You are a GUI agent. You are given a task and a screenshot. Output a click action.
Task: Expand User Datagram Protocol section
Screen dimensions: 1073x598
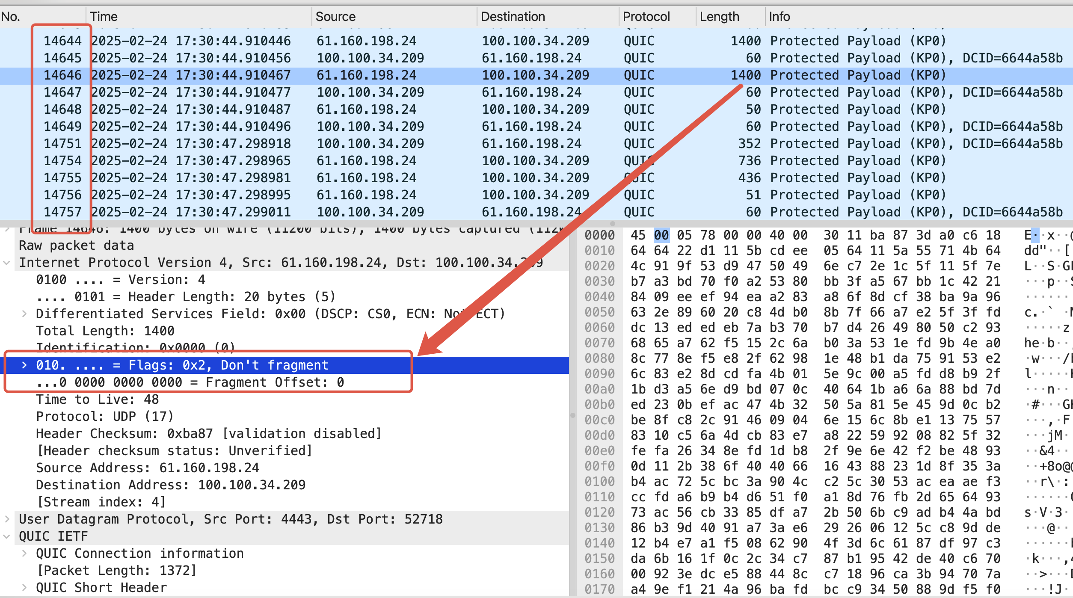point(7,519)
